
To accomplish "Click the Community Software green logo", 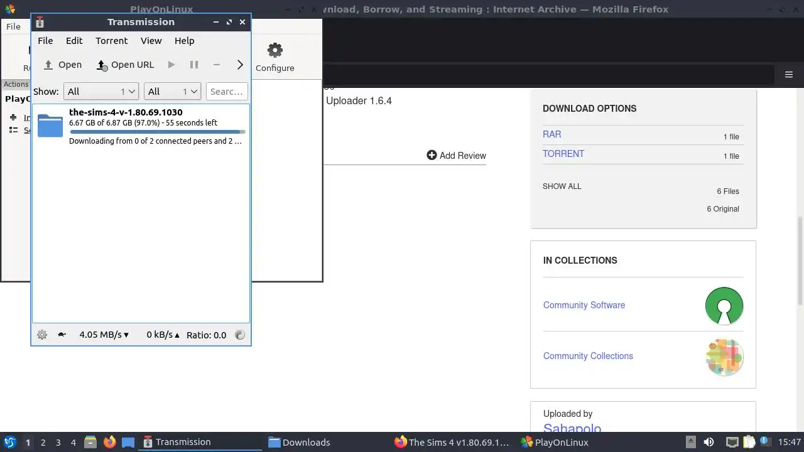I will click(x=724, y=306).
